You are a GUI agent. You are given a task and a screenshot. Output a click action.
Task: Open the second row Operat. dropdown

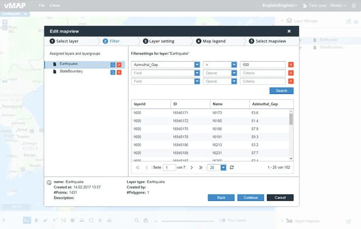point(234,73)
